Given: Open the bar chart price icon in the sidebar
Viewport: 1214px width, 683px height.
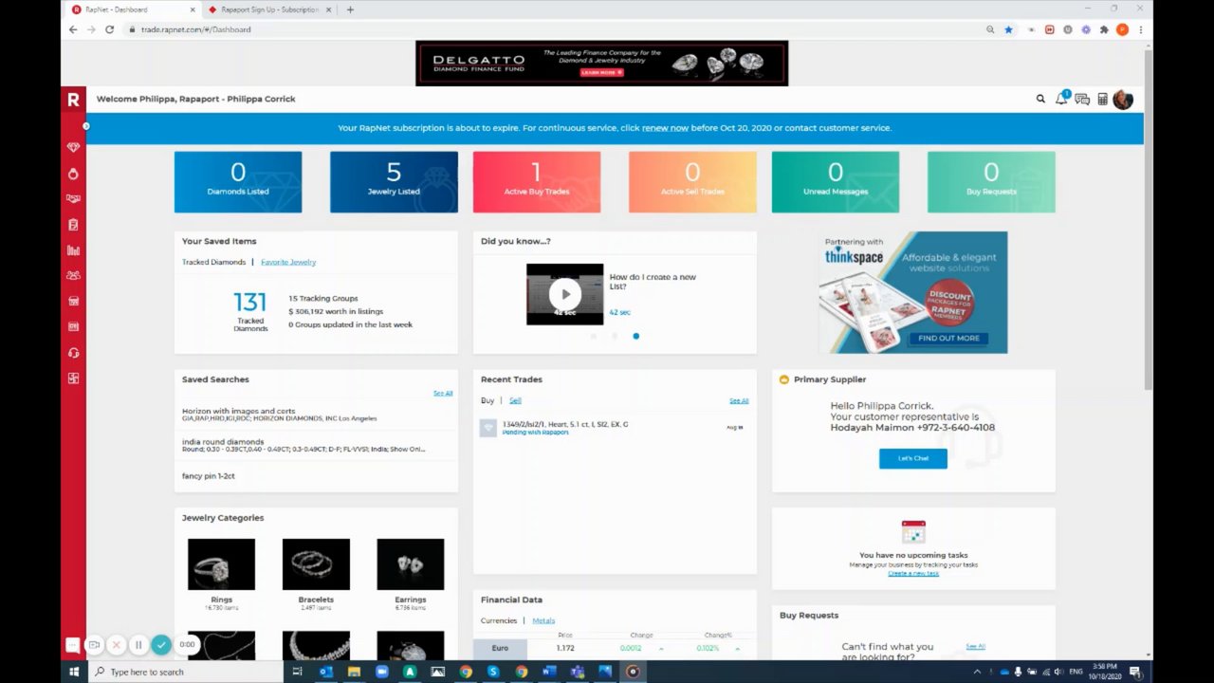Looking at the screenshot, I should coord(73,250).
